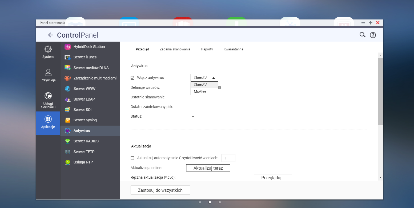Open the Serwer SQL icon
Screen dimensions: 414x208
click(x=67, y=110)
